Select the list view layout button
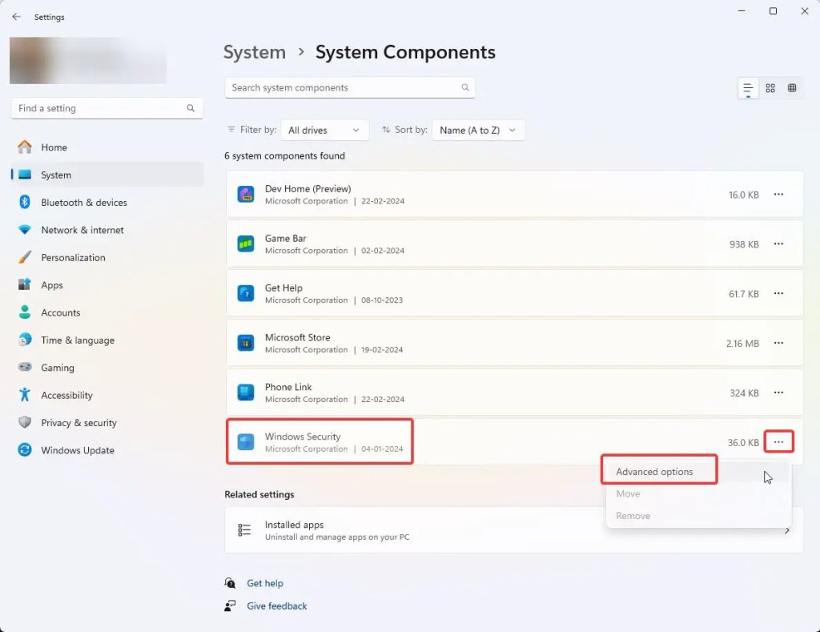Viewport: 820px width, 632px height. [748, 88]
